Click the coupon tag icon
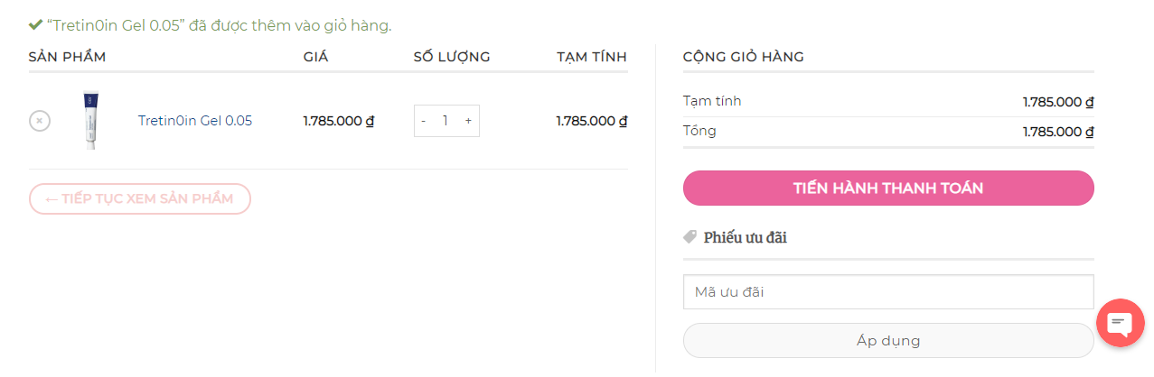 [x=690, y=237]
